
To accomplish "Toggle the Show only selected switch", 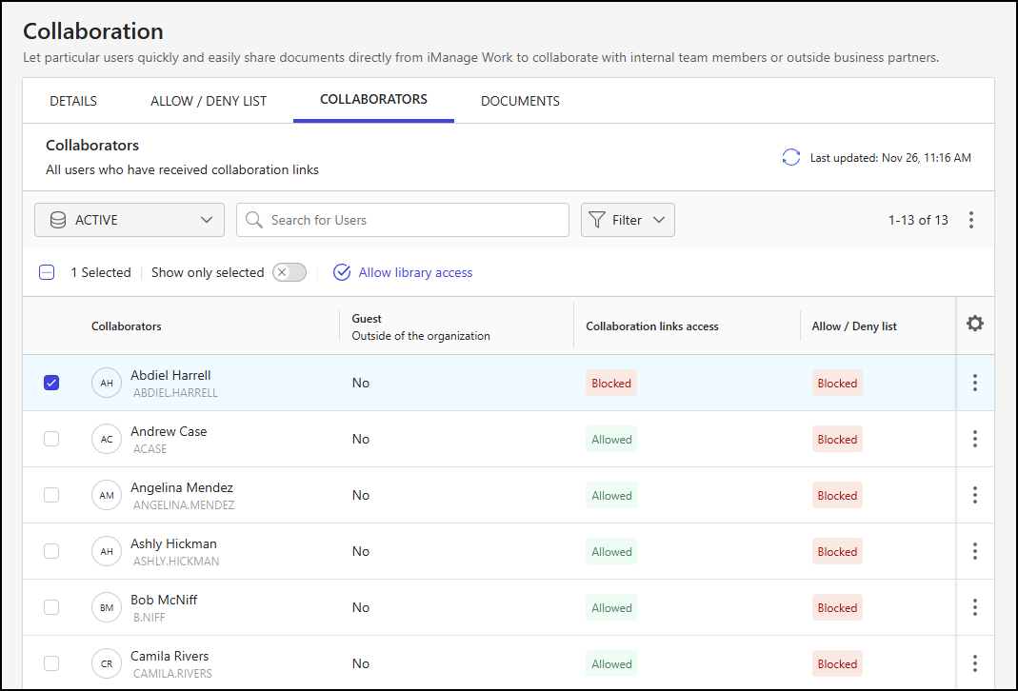I will click(x=289, y=272).
